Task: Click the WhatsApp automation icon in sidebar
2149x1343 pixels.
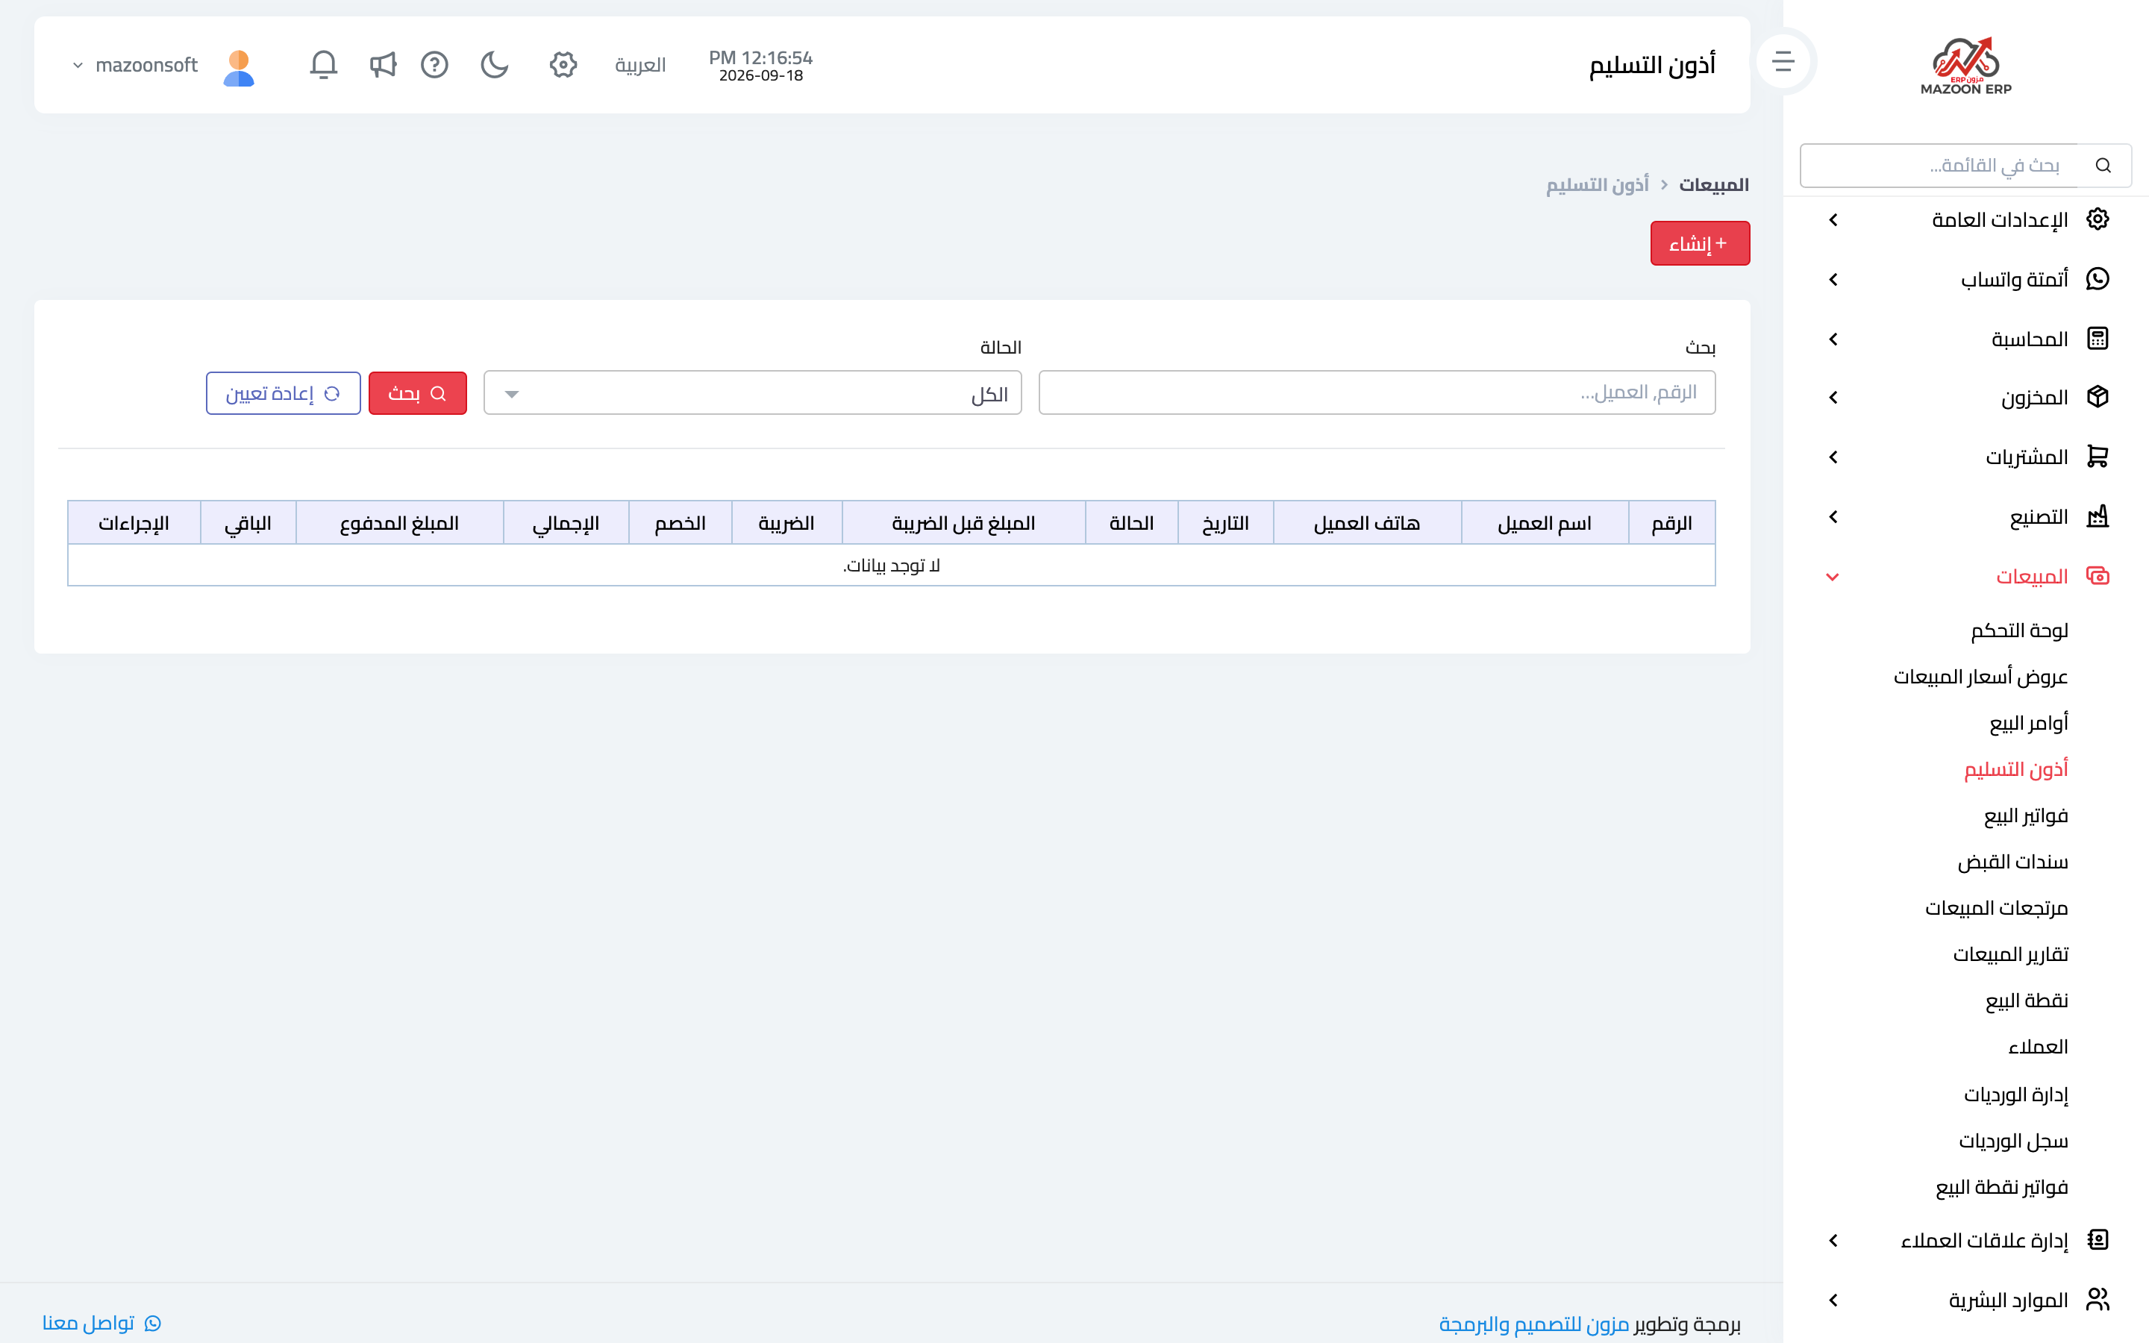Action: 2098,279
